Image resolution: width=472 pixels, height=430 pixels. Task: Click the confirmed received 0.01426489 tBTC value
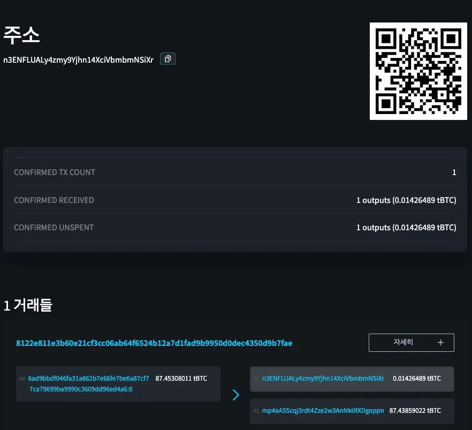(x=406, y=200)
